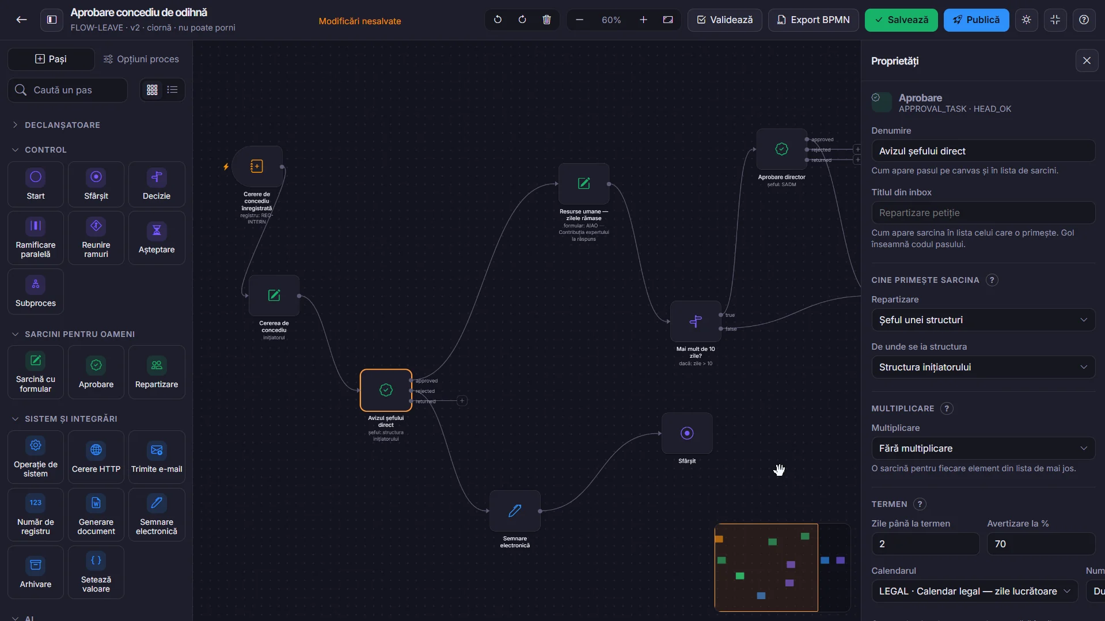The height and width of the screenshot is (621, 1105).
Task: Open the Multiplicare dropdown
Action: point(983,448)
